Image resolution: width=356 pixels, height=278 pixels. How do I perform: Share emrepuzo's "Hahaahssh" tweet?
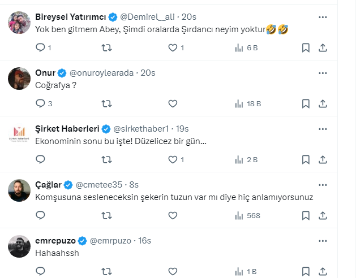coord(323,271)
